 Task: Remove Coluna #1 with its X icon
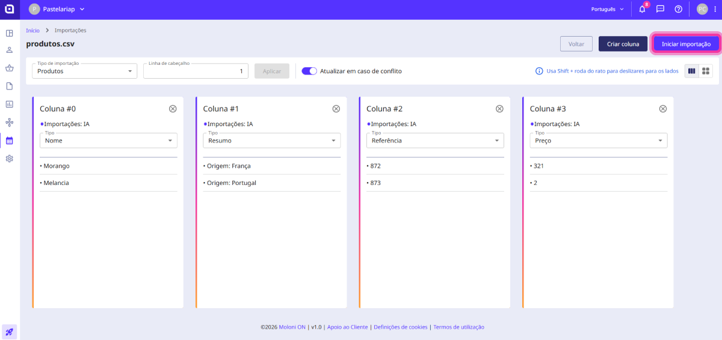pyautogui.click(x=336, y=109)
